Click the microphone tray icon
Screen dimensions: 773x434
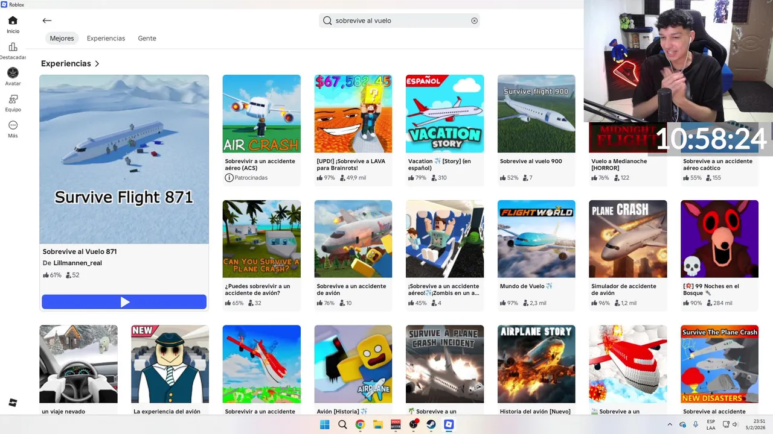[x=696, y=424]
